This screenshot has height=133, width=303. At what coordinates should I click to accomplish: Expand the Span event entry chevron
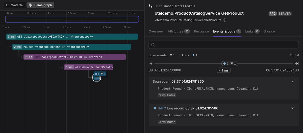tap(293, 81)
